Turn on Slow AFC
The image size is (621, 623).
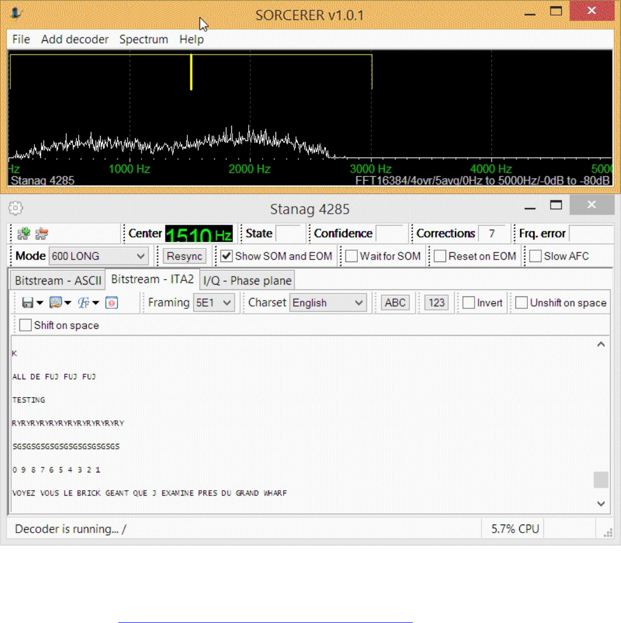[535, 256]
